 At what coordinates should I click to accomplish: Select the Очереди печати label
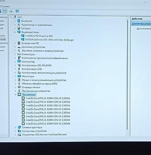tap(31, 87)
